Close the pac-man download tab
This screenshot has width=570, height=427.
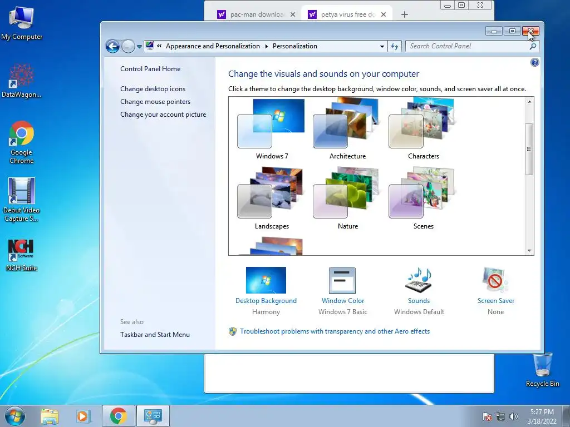click(x=293, y=14)
